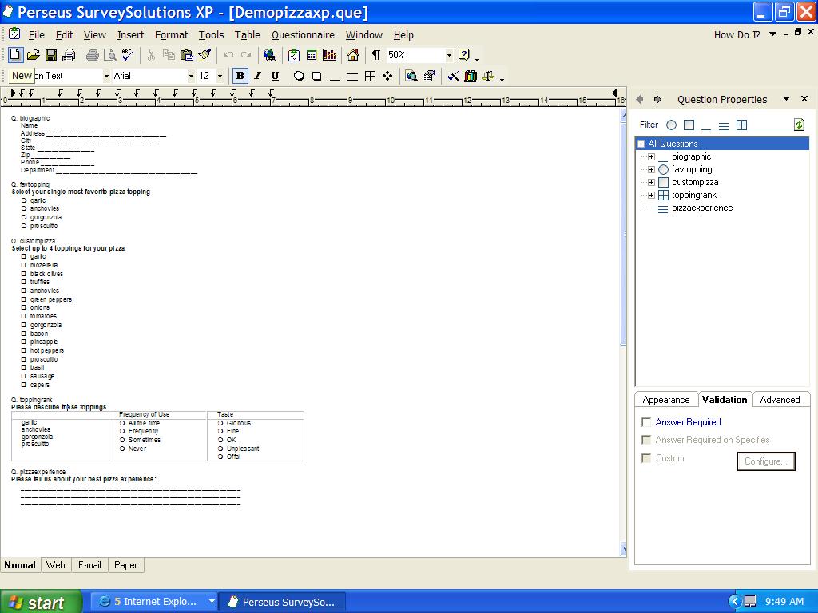
Task: Expand the toppingrank question node
Action: tap(651, 195)
